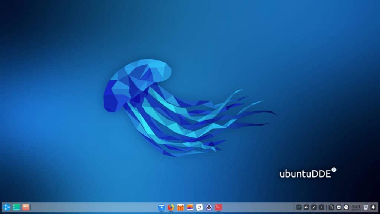Open the File Manager dock icon
Viewport: 380px width, 214px height.
[161, 207]
